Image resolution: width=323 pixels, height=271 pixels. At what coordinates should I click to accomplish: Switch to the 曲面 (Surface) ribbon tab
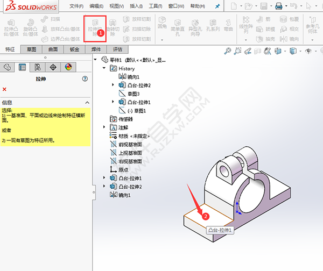pos(53,49)
